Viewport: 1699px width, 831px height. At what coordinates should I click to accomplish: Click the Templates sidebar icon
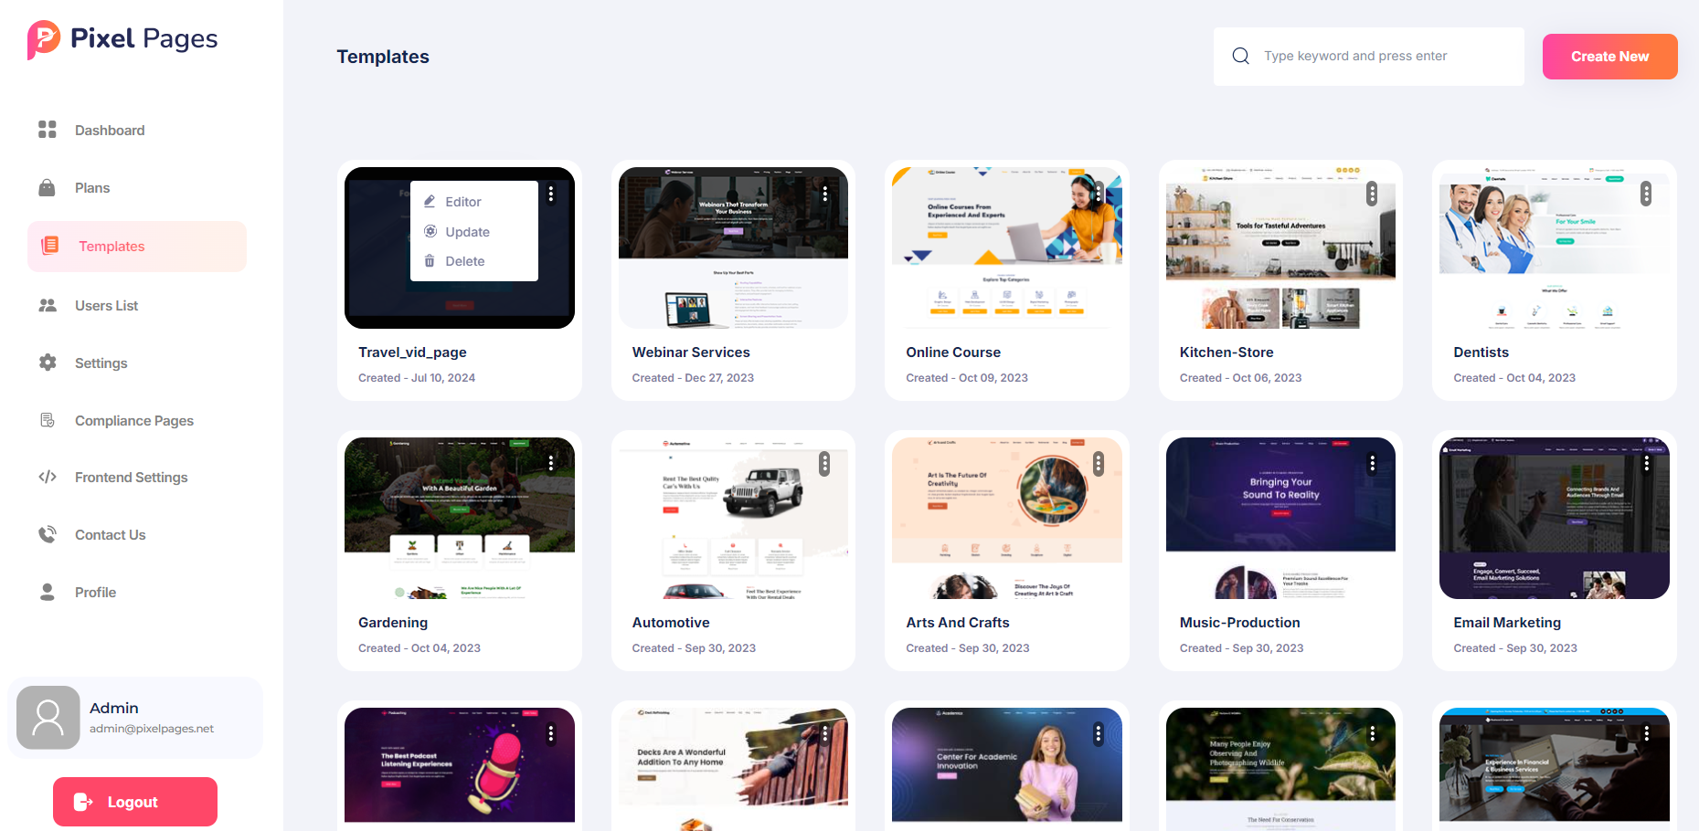(x=50, y=246)
